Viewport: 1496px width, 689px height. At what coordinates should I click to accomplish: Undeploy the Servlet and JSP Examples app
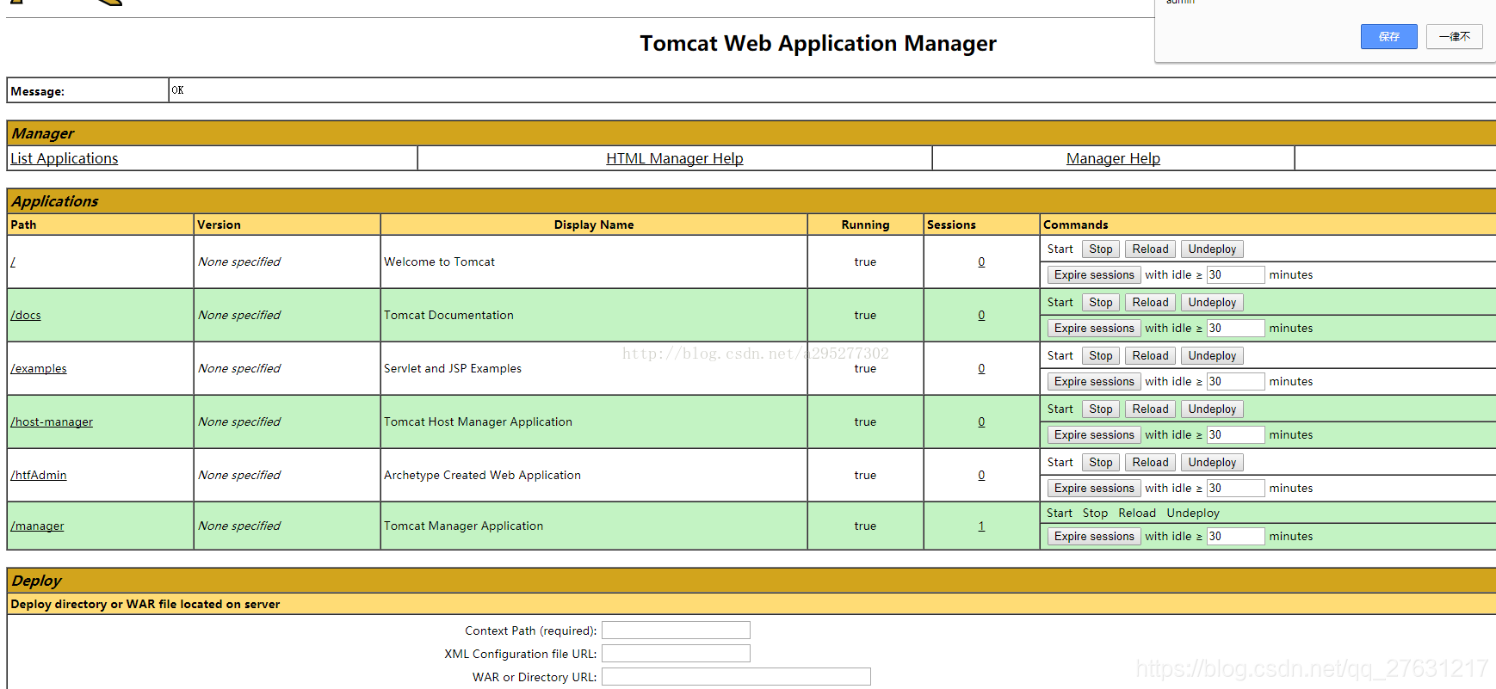point(1212,356)
